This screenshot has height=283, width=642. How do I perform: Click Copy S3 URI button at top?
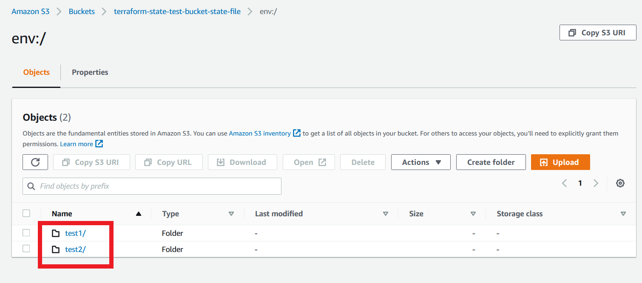click(598, 33)
